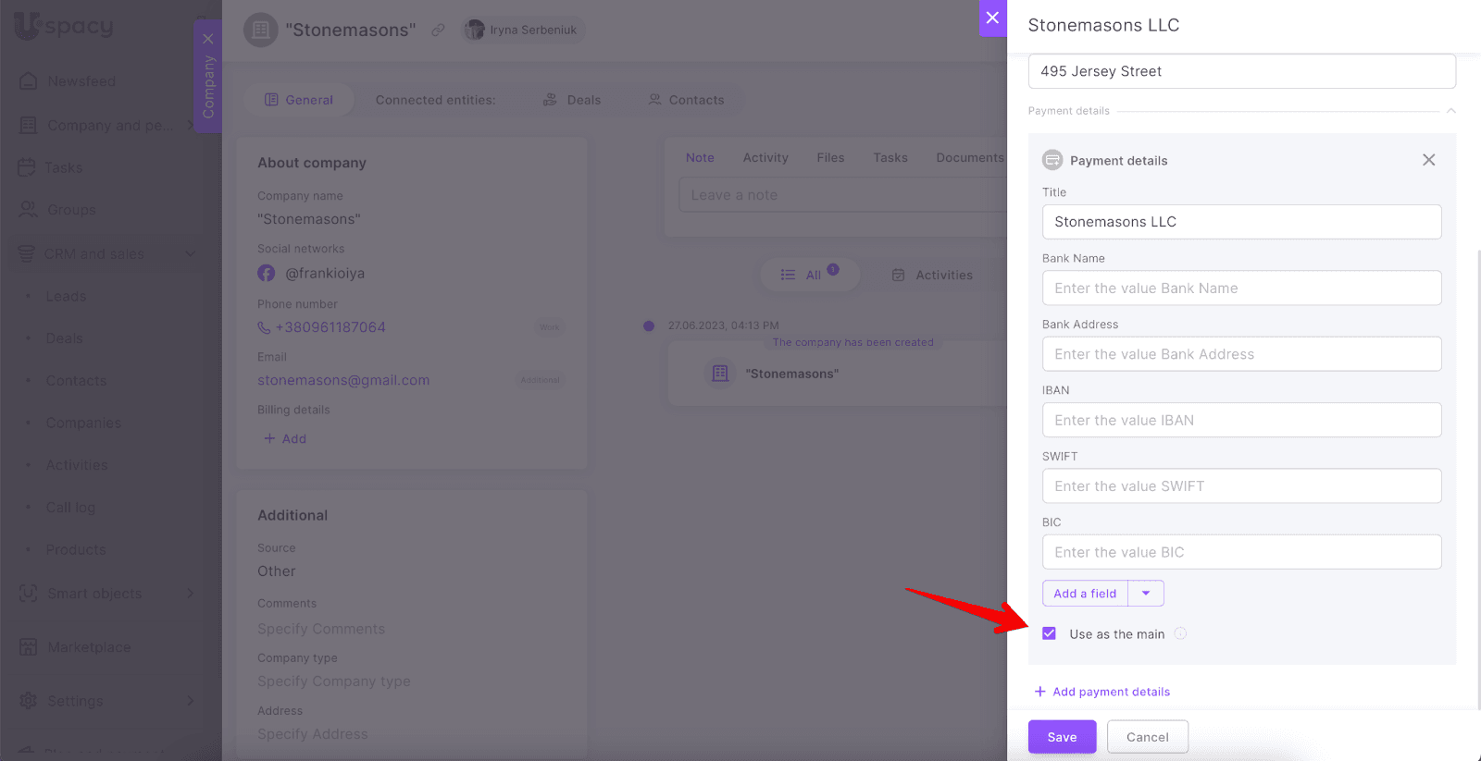Close the Stonemasons LLC side panel
The height and width of the screenshot is (761, 1481).
[992, 18]
